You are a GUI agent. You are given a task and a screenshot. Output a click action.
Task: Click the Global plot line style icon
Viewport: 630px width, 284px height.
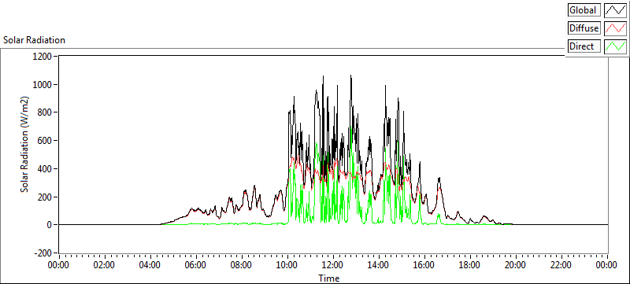[x=615, y=10]
